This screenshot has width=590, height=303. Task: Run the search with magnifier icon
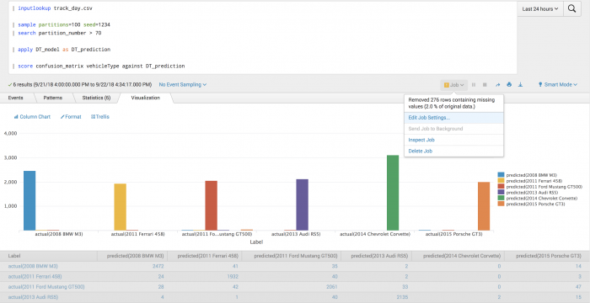(x=572, y=8)
